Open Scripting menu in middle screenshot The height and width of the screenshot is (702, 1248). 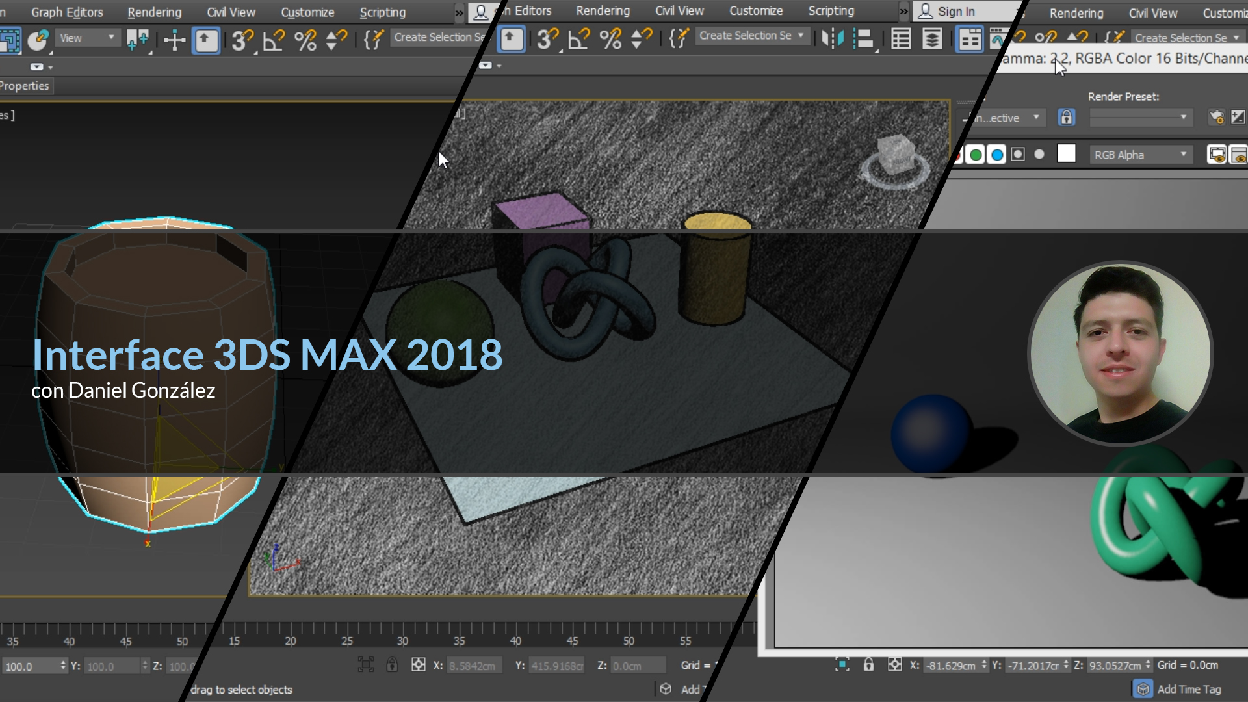click(x=831, y=11)
